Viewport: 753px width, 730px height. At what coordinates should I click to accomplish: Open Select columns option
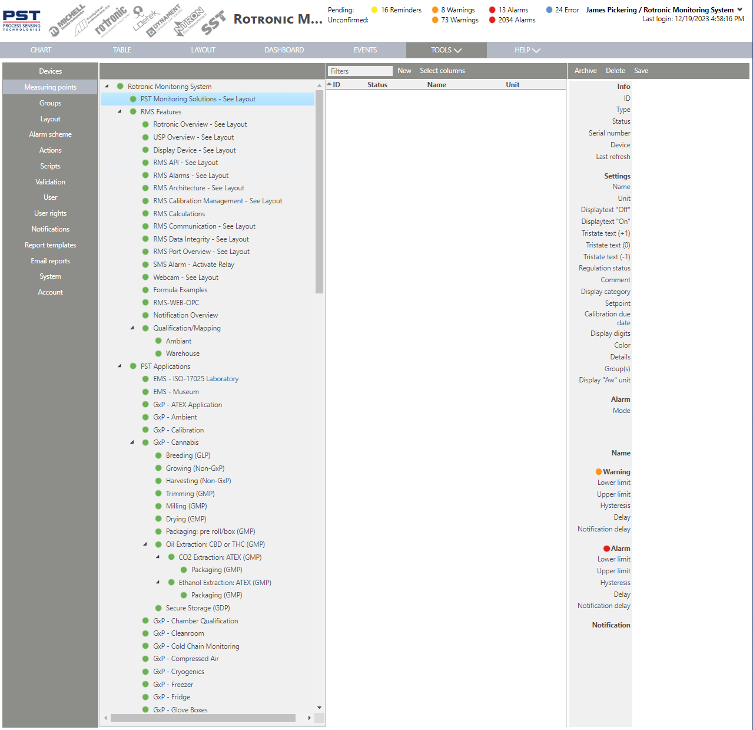click(x=442, y=71)
